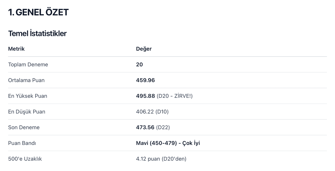The height and width of the screenshot is (171, 335).
Task: Click the "Değer" column header
Action: point(144,49)
